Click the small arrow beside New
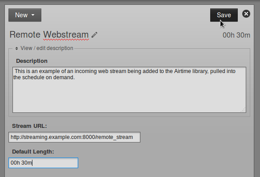The width and height of the screenshot is (260, 177). [x=33, y=15]
